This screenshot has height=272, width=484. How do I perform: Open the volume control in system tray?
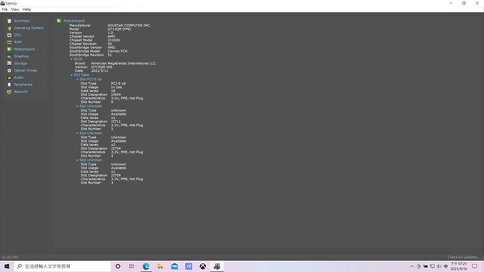tap(439, 266)
